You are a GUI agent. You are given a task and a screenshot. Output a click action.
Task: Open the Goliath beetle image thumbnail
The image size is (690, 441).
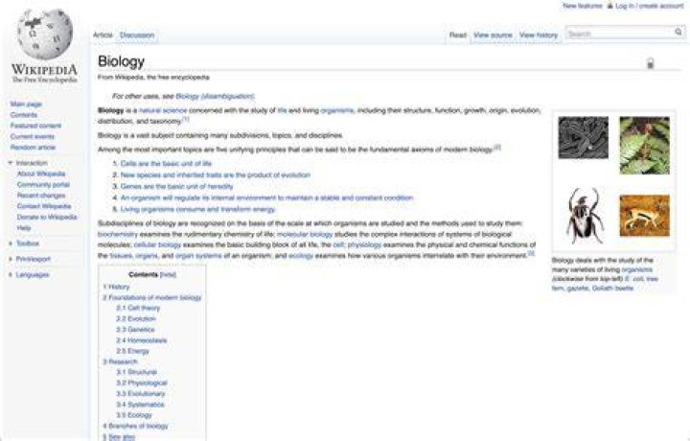point(584,216)
